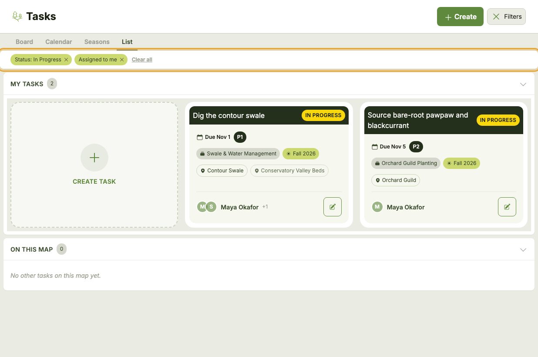
Task: Create a new task with Create button
Action: pos(460,17)
